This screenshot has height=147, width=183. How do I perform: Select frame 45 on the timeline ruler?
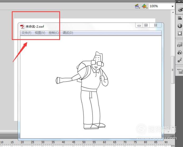click(x=74, y=142)
